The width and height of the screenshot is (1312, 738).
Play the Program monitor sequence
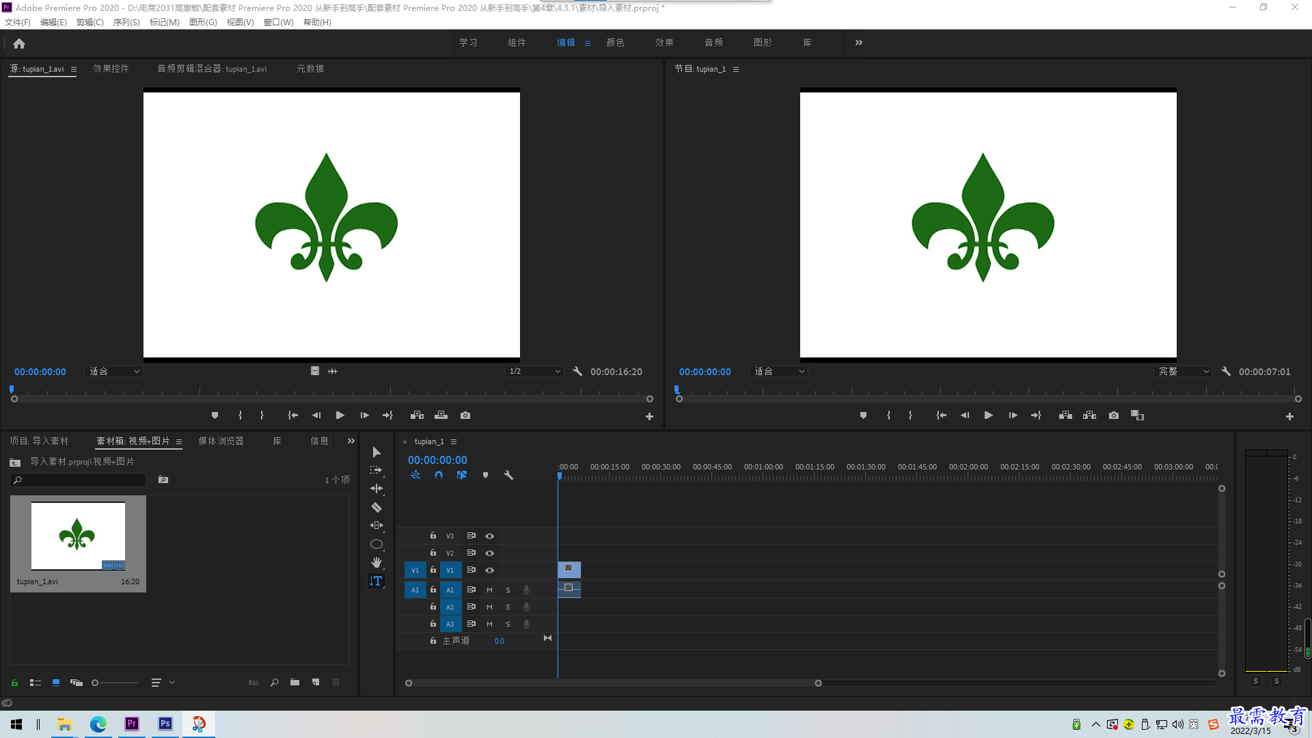tap(989, 415)
